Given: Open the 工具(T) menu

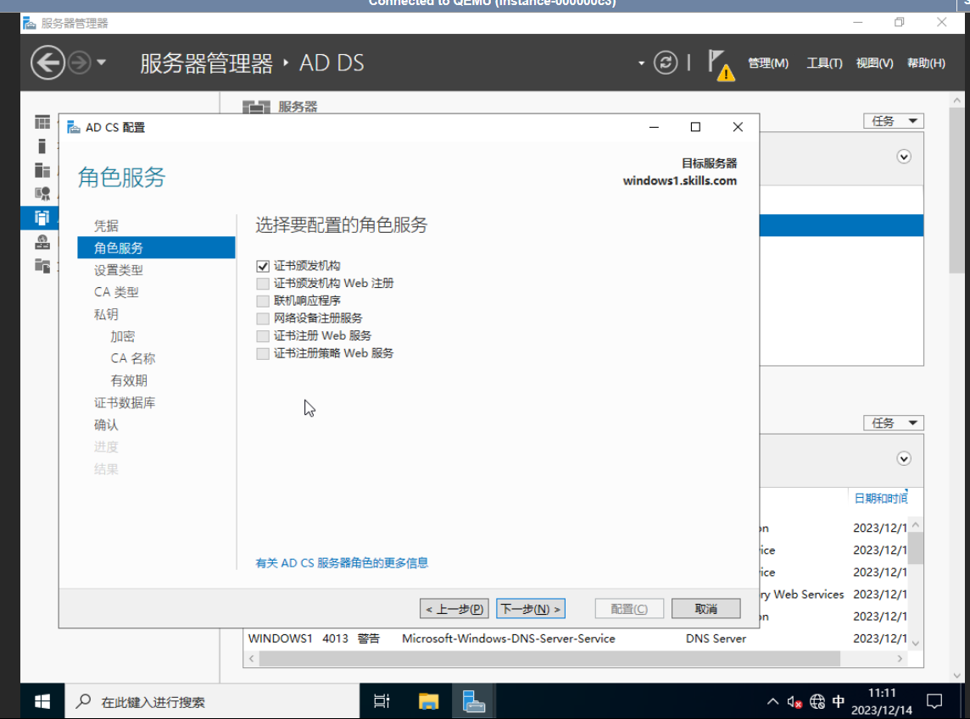Looking at the screenshot, I should (x=823, y=64).
